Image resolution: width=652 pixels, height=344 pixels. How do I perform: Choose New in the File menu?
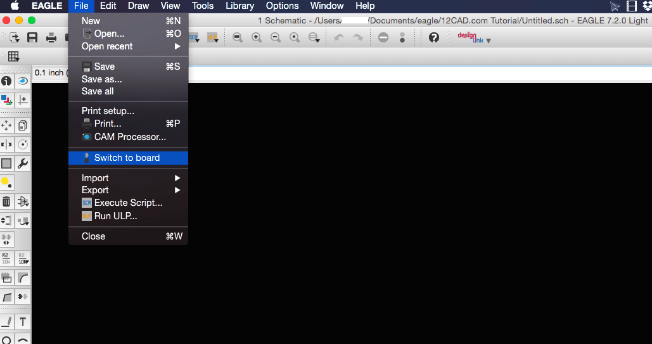click(x=128, y=21)
